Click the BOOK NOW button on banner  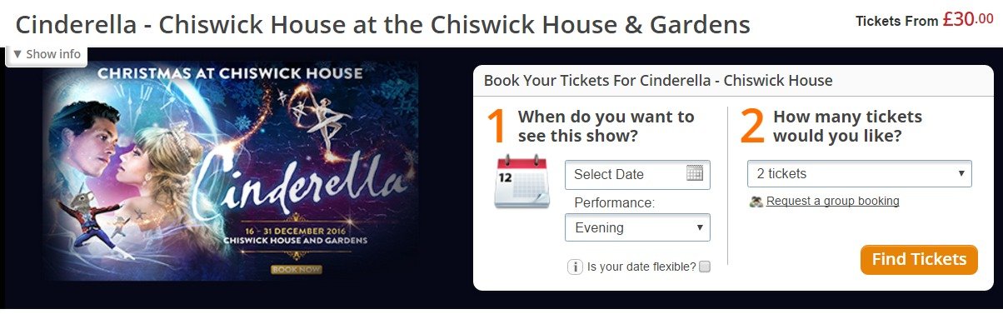click(296, 269)
